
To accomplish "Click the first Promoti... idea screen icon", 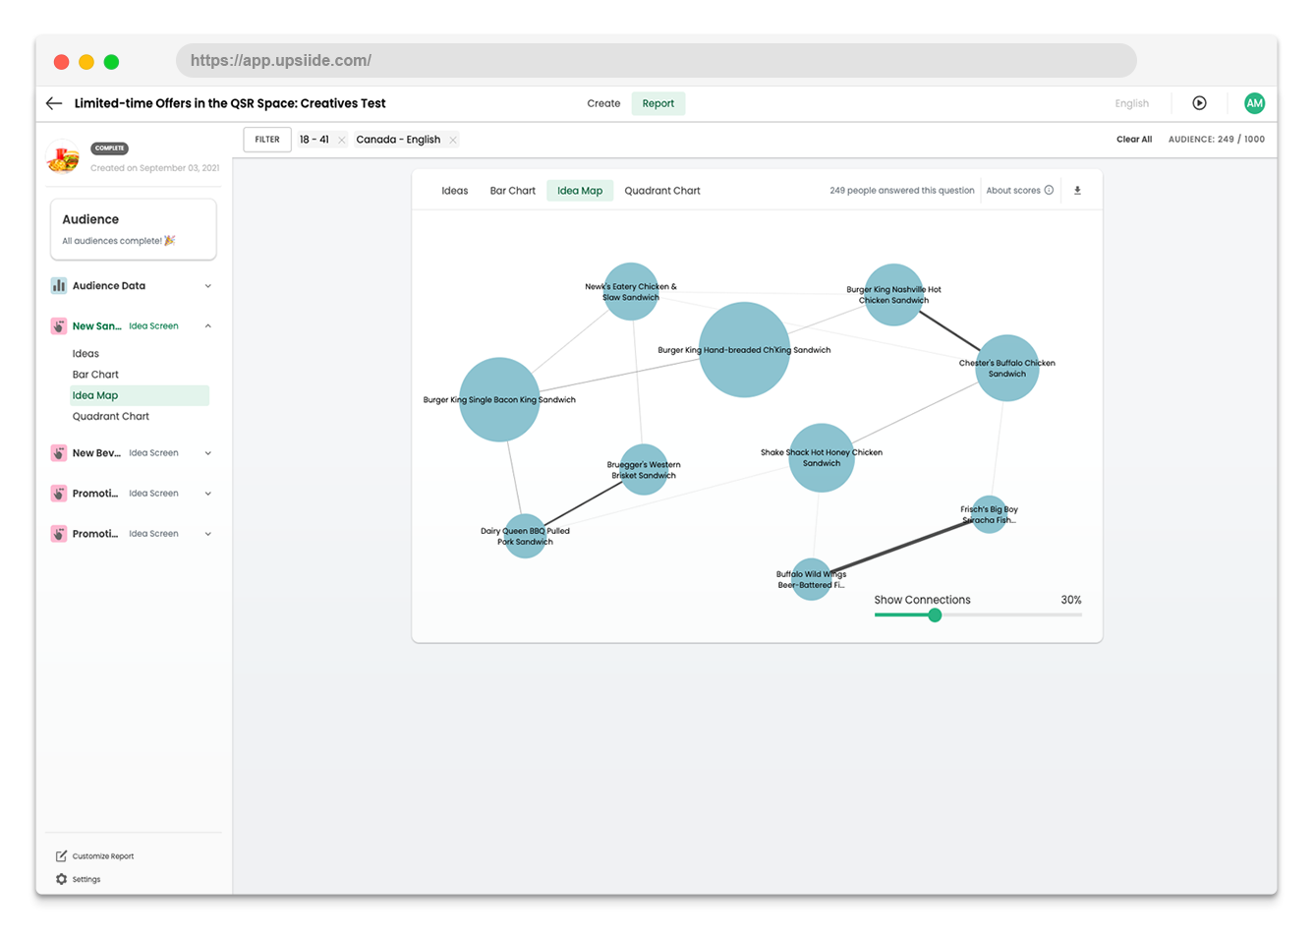I will pyautogui.click(x=59, y=494).
